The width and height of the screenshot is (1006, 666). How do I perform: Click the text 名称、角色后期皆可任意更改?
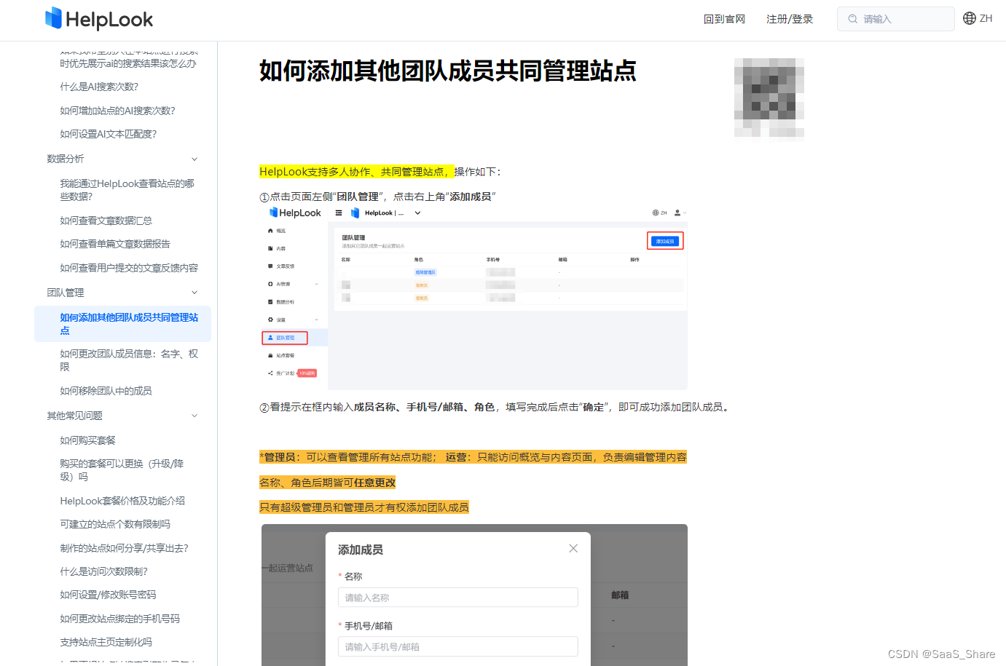pyautogui.click(x=328, y=483)
